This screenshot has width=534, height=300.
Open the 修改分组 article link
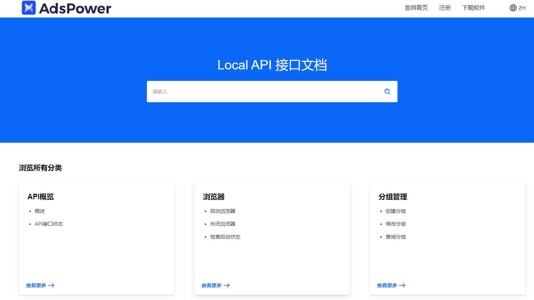[396, 224]
